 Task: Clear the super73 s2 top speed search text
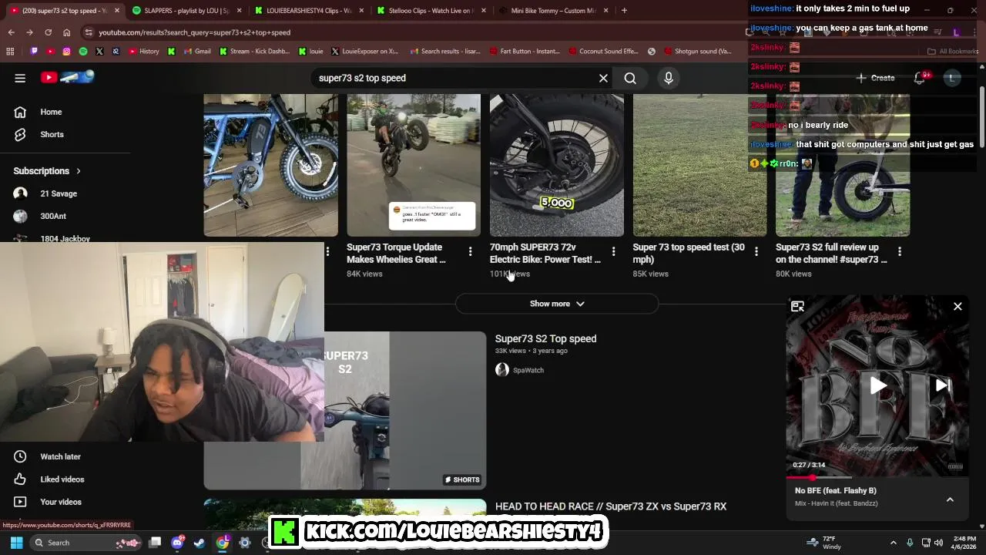[603, 78]
